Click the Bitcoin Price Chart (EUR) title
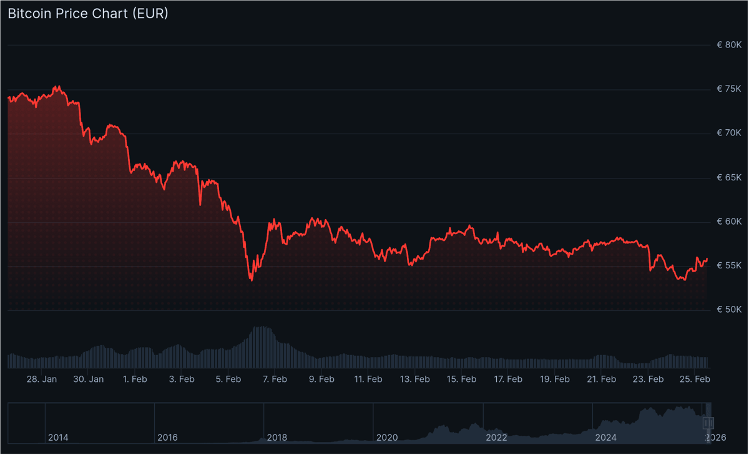 tap(88, 13)
